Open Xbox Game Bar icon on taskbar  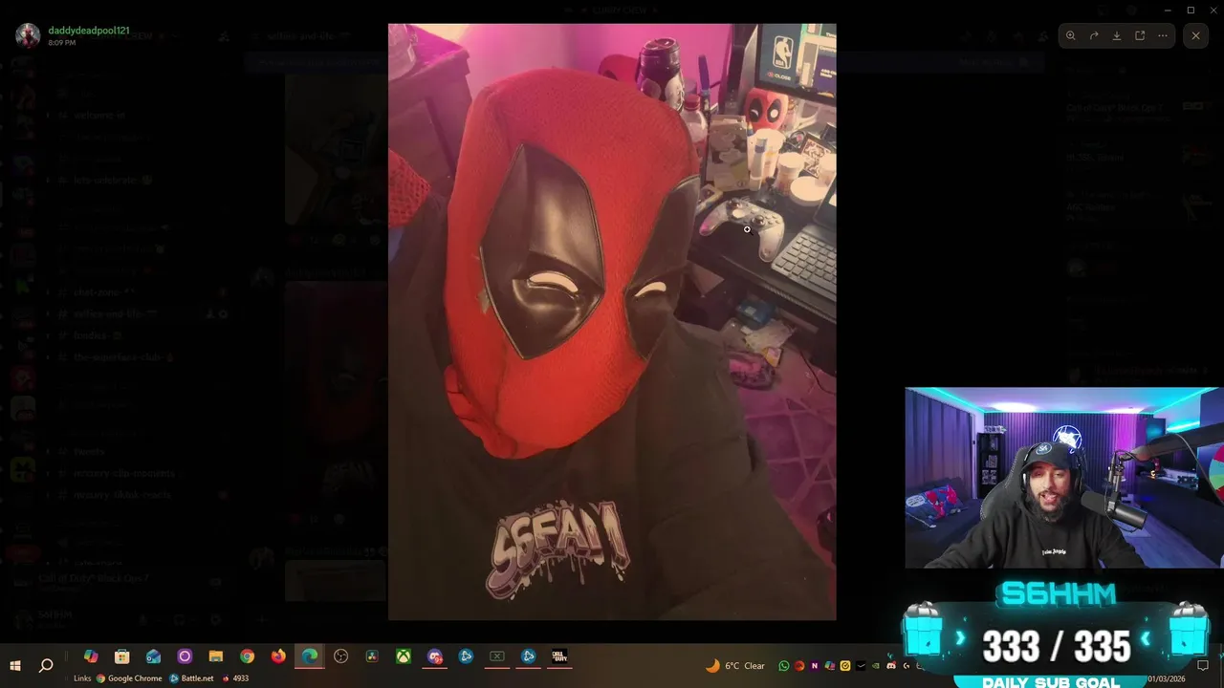click(x=497, y=656)
